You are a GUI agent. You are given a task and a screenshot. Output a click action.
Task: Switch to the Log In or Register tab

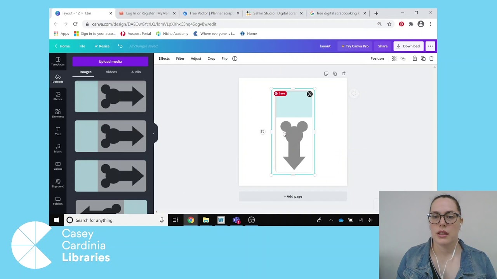[148, 13]
